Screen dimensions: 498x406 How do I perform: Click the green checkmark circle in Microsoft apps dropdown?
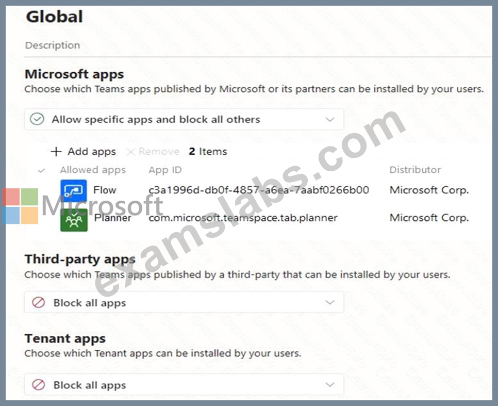[x=37, y=119]
